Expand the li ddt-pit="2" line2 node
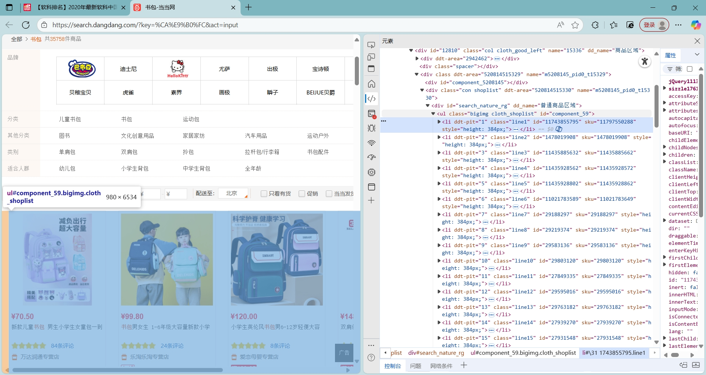This screenshot has width=706, height=375. click(439, 137)
